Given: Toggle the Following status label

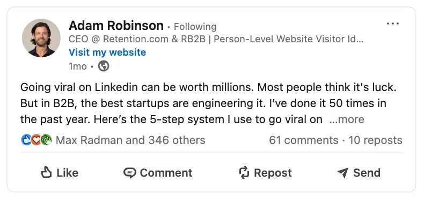Looking at the screenshot, I should click(195, 27).
